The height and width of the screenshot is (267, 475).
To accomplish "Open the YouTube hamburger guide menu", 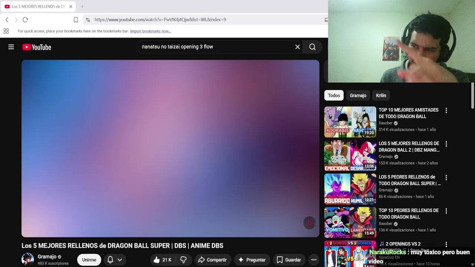I will pyautogui.click(x=11, y=47).
